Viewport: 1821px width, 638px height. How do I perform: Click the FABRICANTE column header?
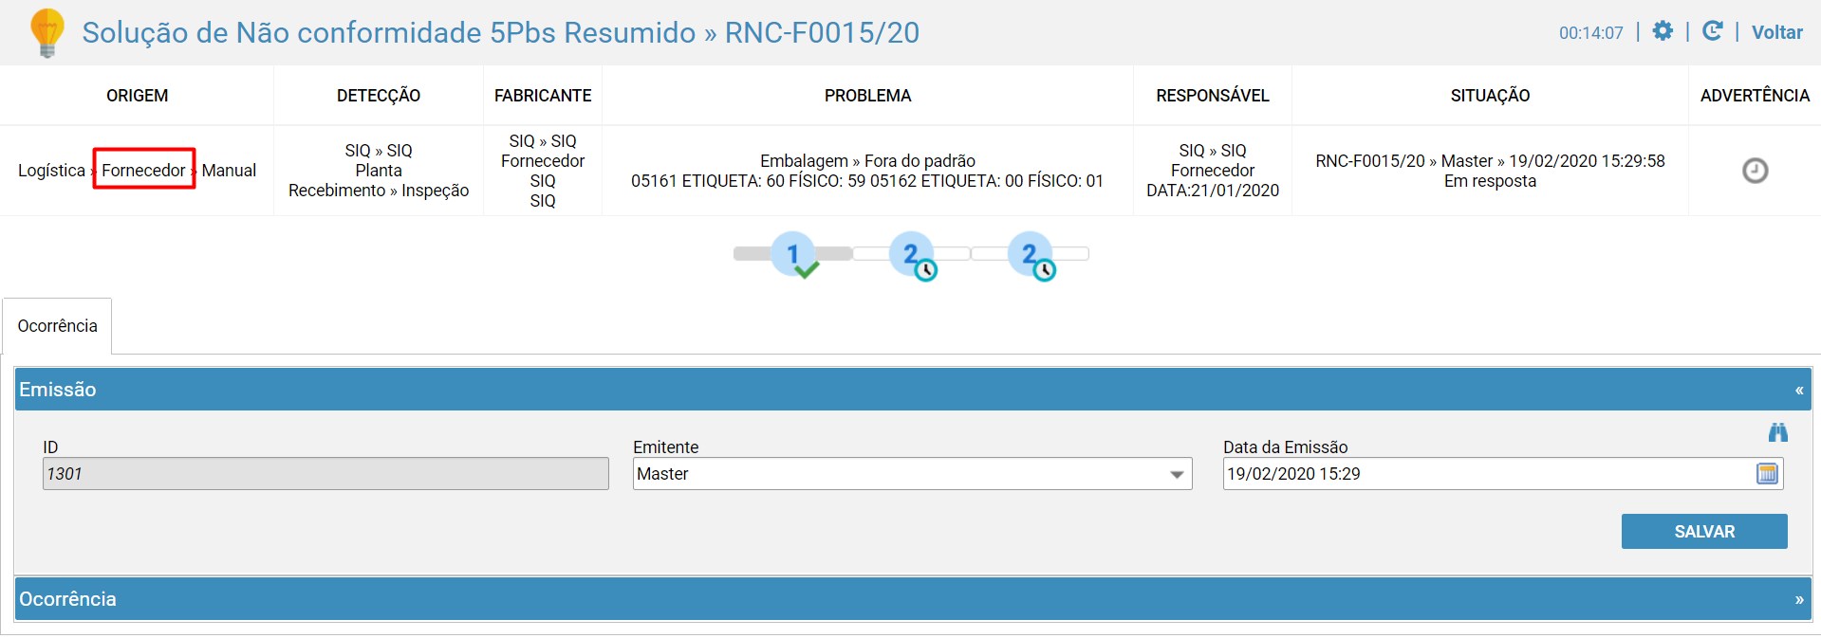tap(543, 96)
